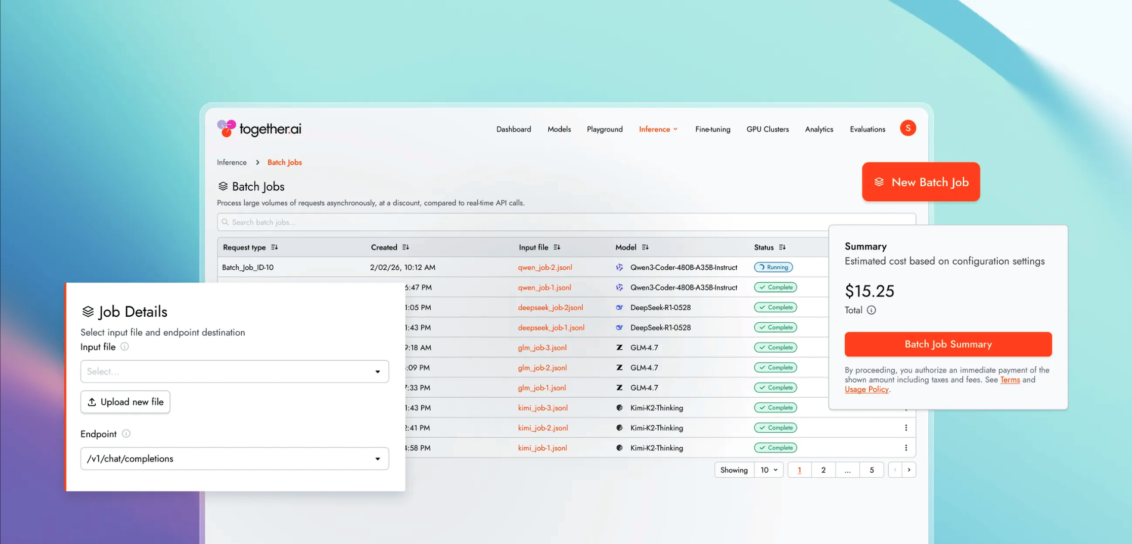Click the New Batch Job button

[921, 182]
